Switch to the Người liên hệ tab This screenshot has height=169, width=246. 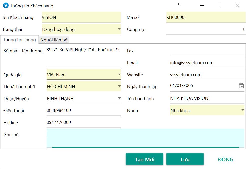(54, 40)
